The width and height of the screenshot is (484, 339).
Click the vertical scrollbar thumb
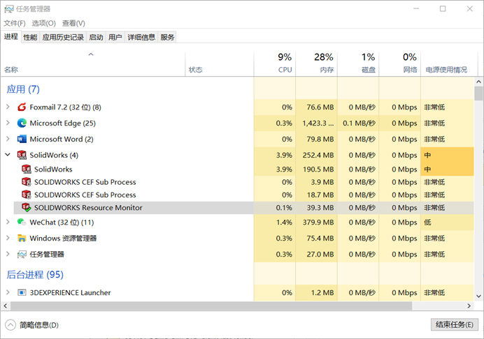click(x=478, y=93)
